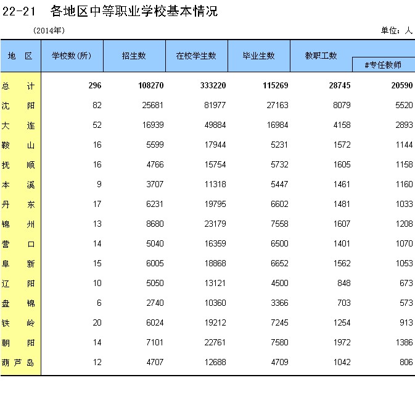This screenshot has width=415, height=396.
Task: Click the table title 各地区中等职业学校基本情况
Action: tap(134, 11)
